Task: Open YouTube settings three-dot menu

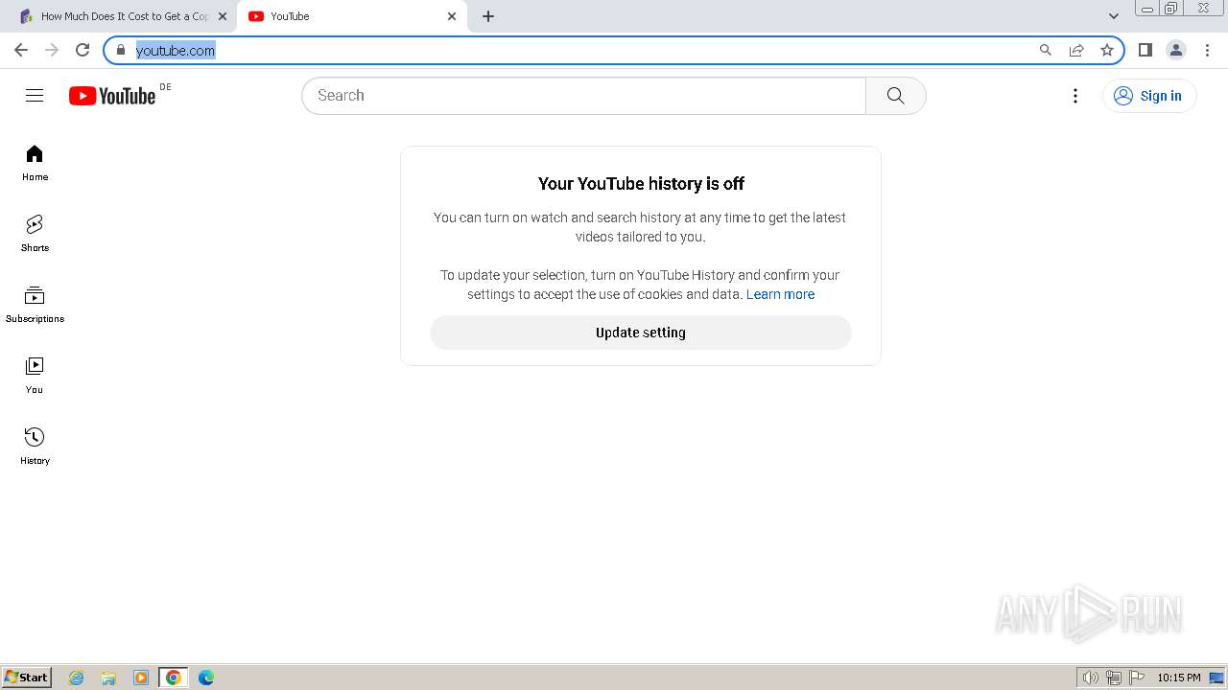Action: click(1075, 96)
